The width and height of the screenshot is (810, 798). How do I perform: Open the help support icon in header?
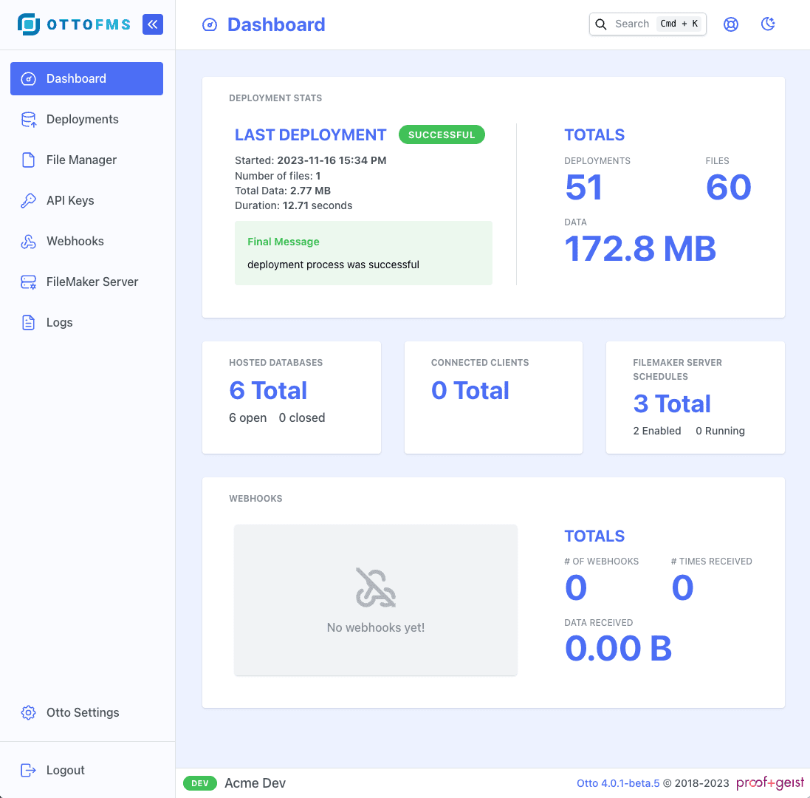730,24
